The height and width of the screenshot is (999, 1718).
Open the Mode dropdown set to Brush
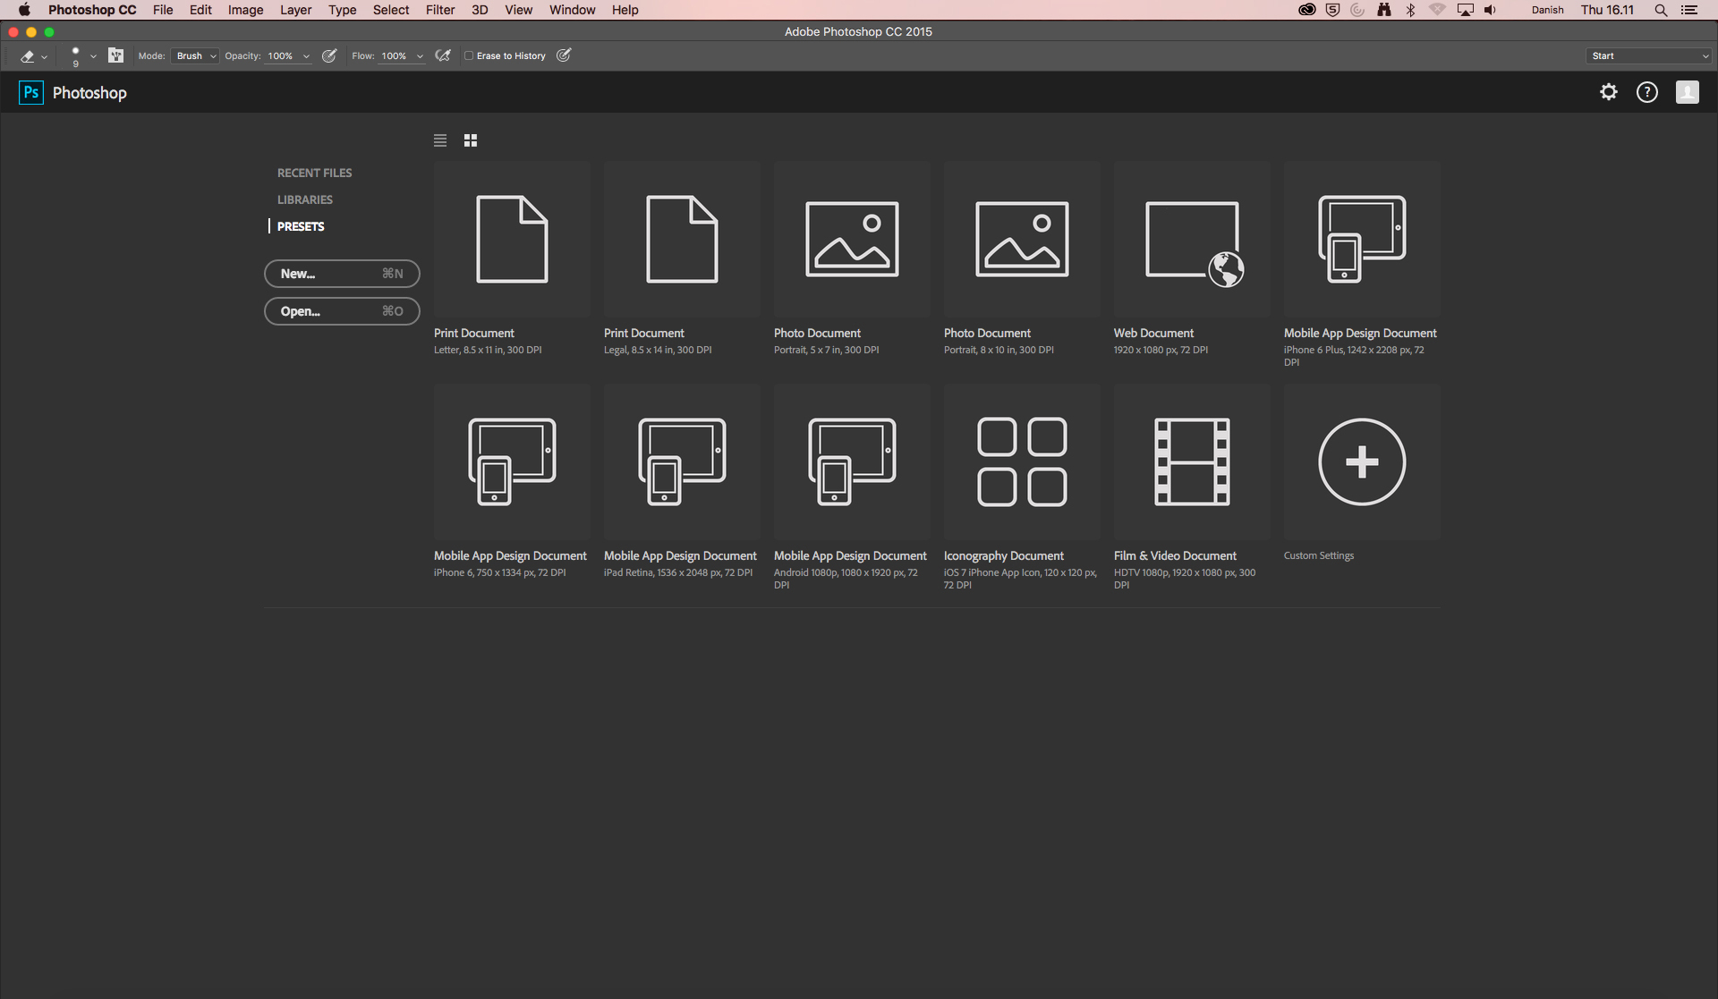pyautogui.click(x=194, y=55)
